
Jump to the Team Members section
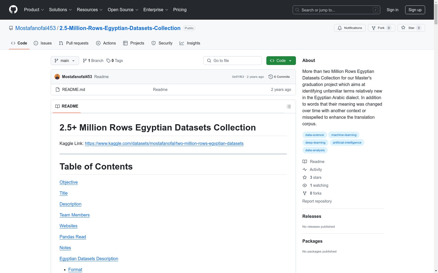pyautogui.click(x=75, y=215)
